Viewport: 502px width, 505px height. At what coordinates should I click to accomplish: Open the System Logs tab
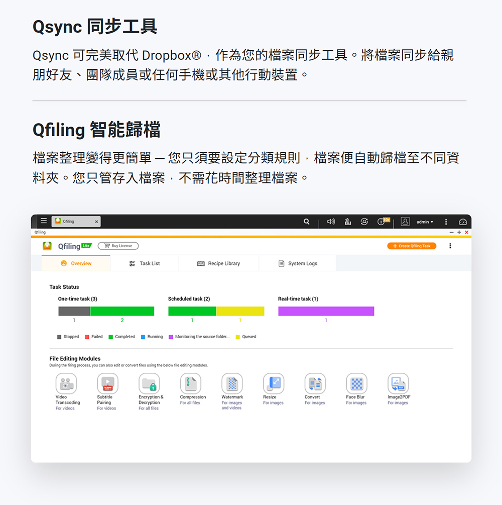point(298,263)
